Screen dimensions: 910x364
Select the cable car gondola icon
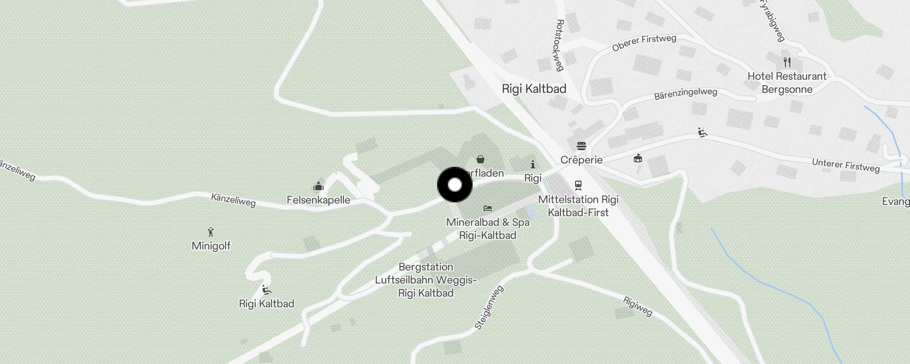(x=638, y=158)
